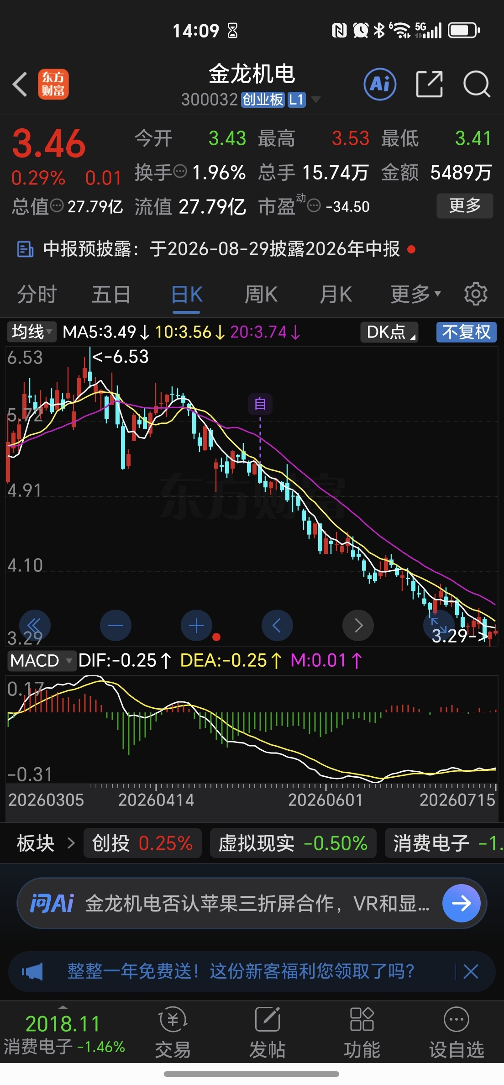Toggle 不复权 adjustment mode
The height and width of the screenshot is (1085, 504).
(x=466, y=332)
